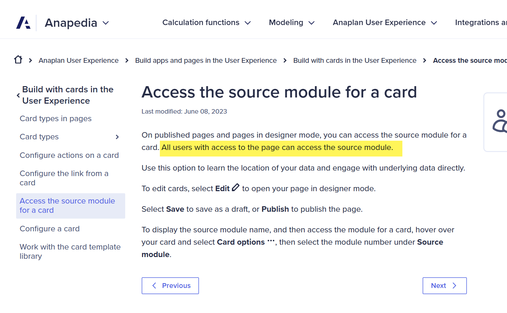Click the page title Access the source module for a card

click(279, 92)
